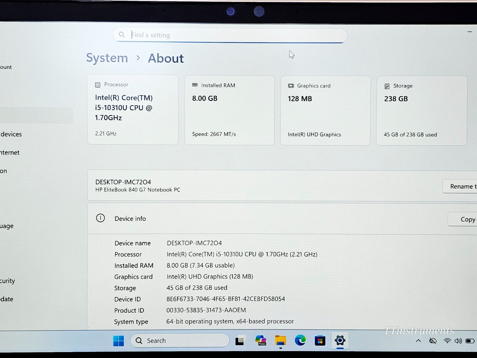Click the System type value '64-bit operating system'
The image size is (477, 358).
(230, 321)
